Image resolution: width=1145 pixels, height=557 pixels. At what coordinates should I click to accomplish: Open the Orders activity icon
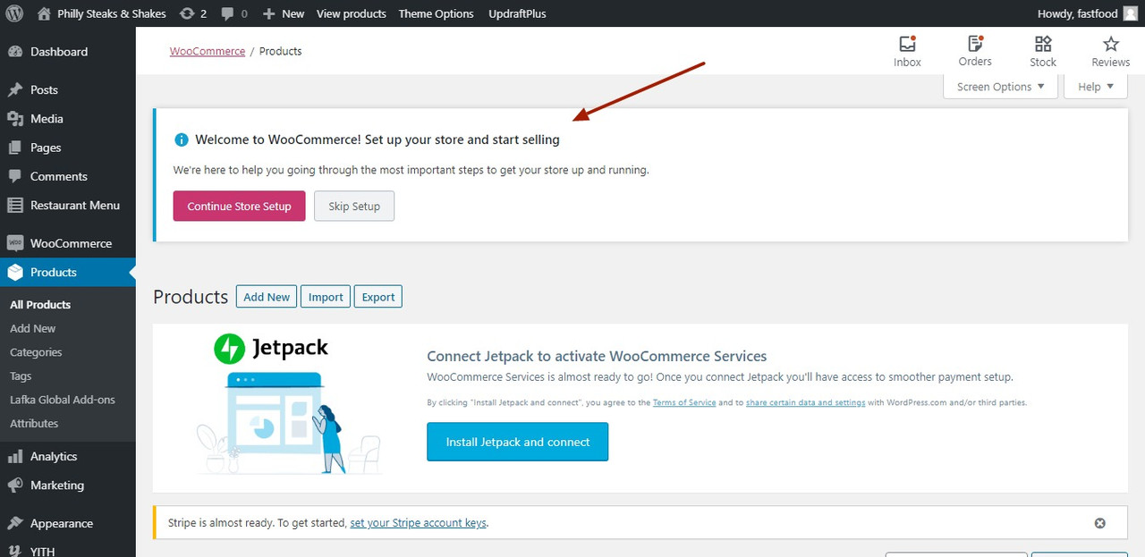pos(975,44)
